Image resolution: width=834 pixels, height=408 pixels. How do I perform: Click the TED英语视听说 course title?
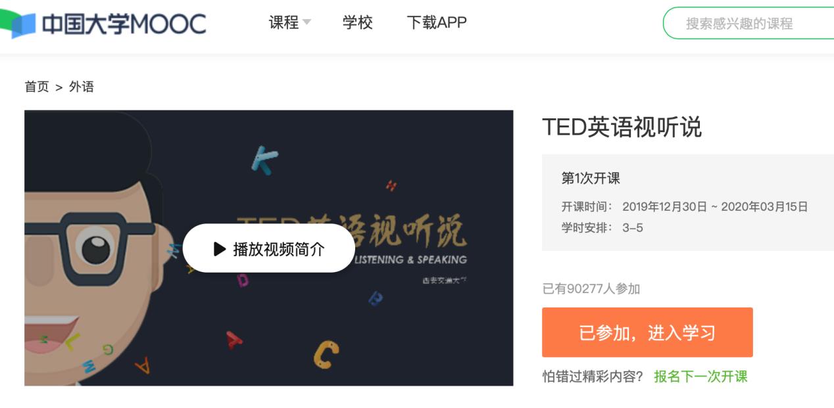click(622, 127)
